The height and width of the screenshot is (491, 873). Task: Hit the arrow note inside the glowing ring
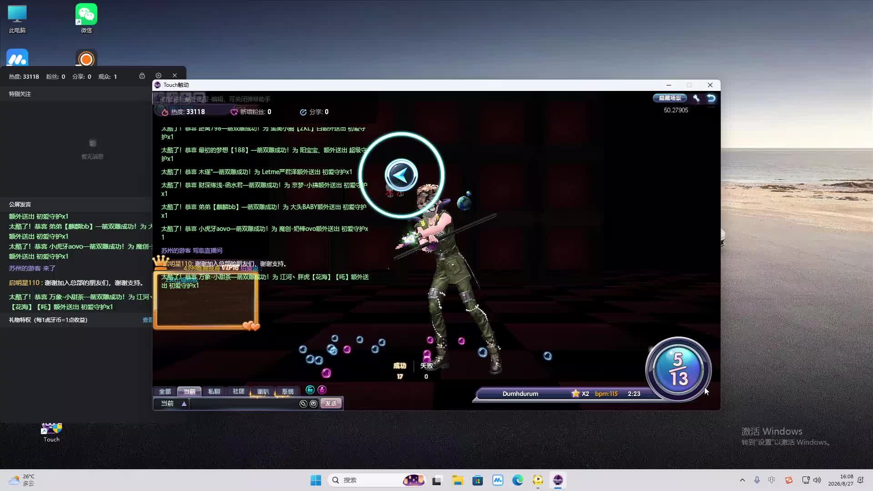[x=401, y=175]
